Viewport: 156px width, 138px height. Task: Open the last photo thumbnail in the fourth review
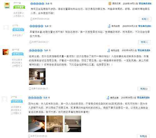(x=73, y=124)
